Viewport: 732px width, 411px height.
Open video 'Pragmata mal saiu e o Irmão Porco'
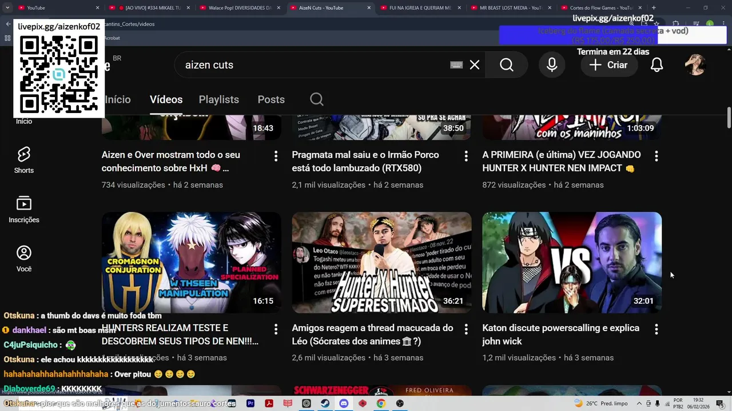click(x=365, y=162)
